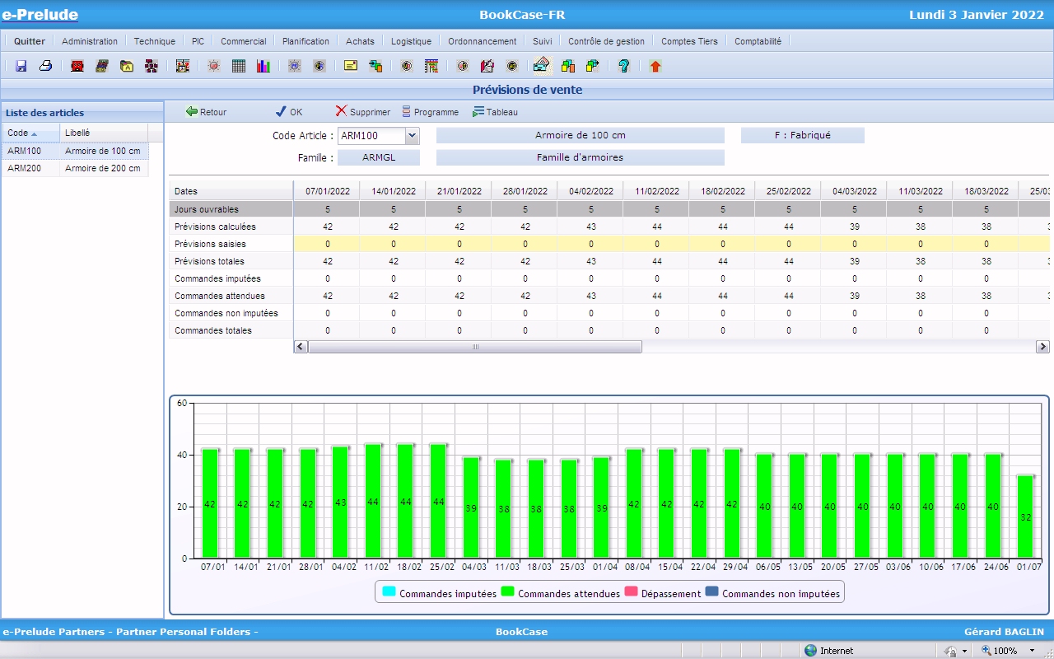Click the magnifier zoom 100% indicator
1054x659 pixels.
point(999,651)
